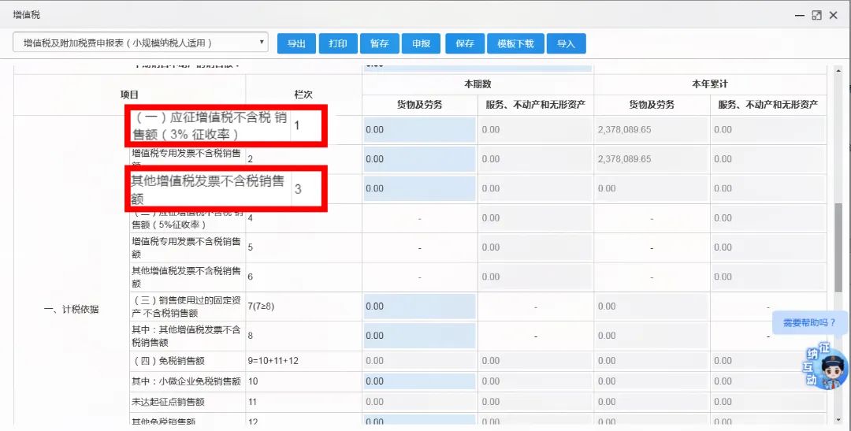Submit with the 申报 button

point(421,44)
